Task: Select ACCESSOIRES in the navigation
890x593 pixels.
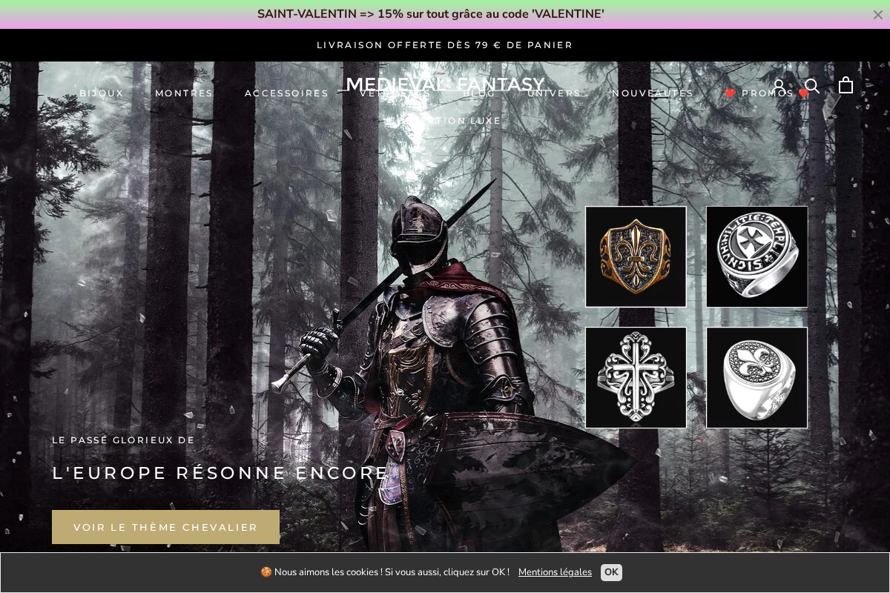Action: click(286, 93)
